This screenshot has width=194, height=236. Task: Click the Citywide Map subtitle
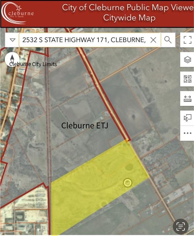click(x=129, y=18)
